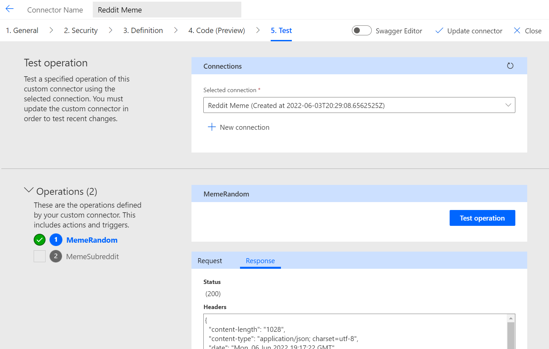The width and height of the screenshot is (549, 349).
Task: Click the back arrow icon
Action: pyautogui.click(x=10, y=9)
